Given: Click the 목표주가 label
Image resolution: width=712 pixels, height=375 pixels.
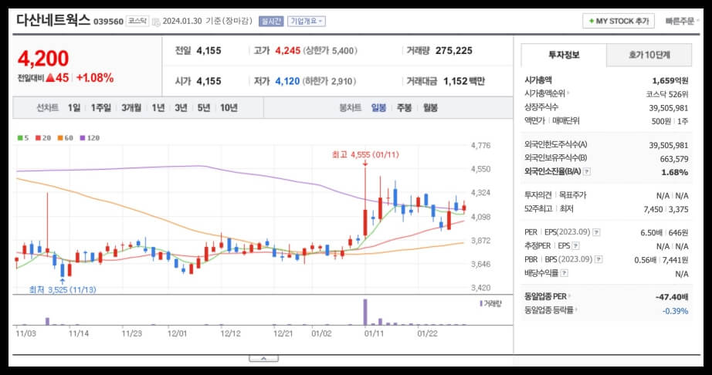Looking at the screenshot, I should 572,195.
